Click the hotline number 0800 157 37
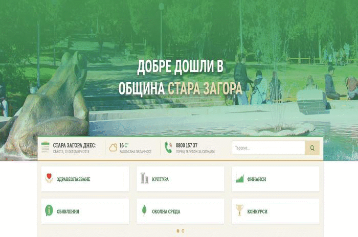Screen dimensions: 358x237 pos(187,145)
